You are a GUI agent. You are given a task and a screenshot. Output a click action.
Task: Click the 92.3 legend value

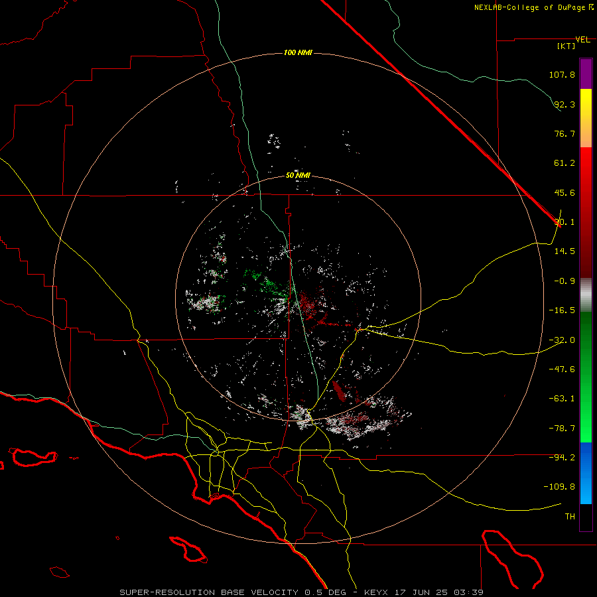(x=564, y=104)
